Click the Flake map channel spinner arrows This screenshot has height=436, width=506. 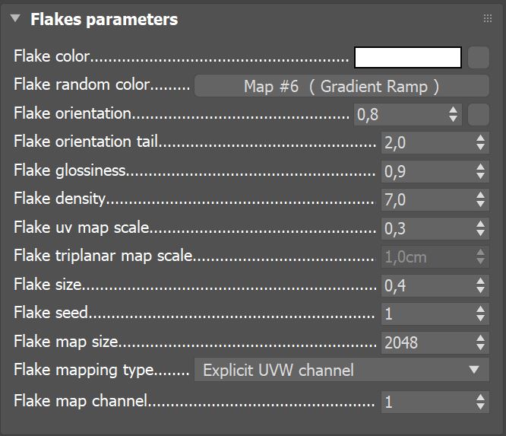click(480, 402)
